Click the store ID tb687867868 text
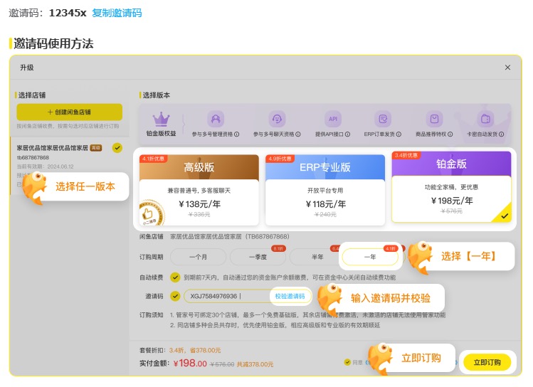This screenshot has width=533, height=387. point(33,157)
